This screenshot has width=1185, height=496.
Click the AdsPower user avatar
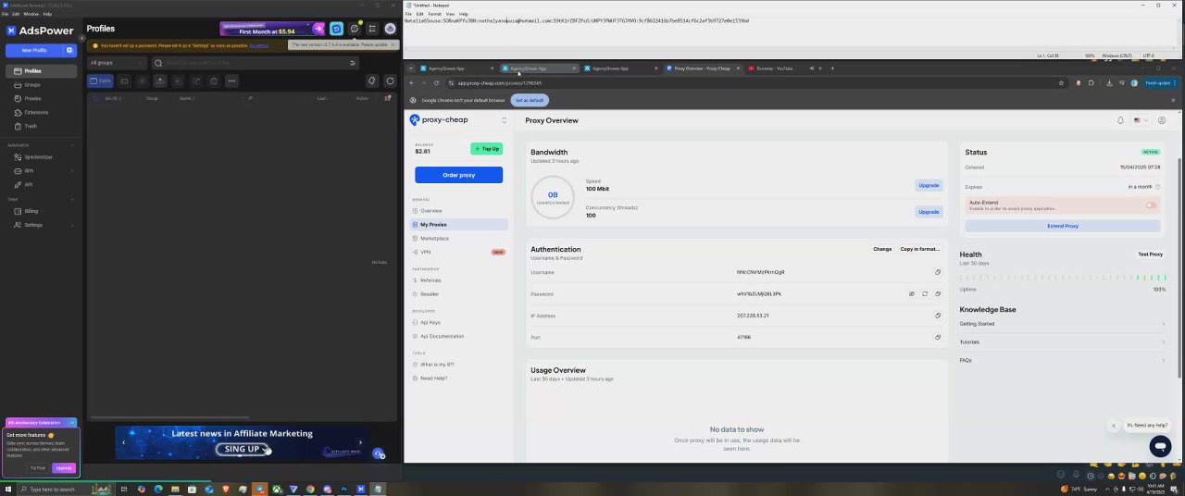[390, 29]
